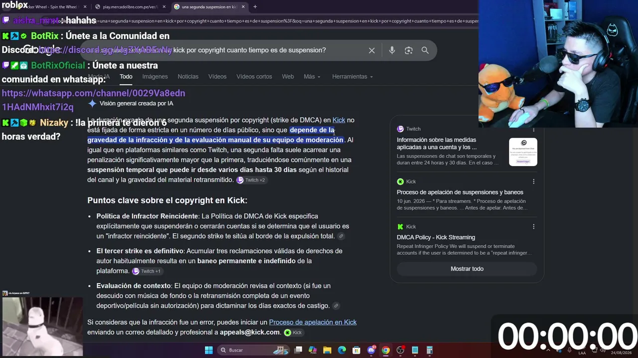Screen dimensions: 638x358
Task: Submit search with the magnifying glass icon
Action: click(x=425, y=50)
